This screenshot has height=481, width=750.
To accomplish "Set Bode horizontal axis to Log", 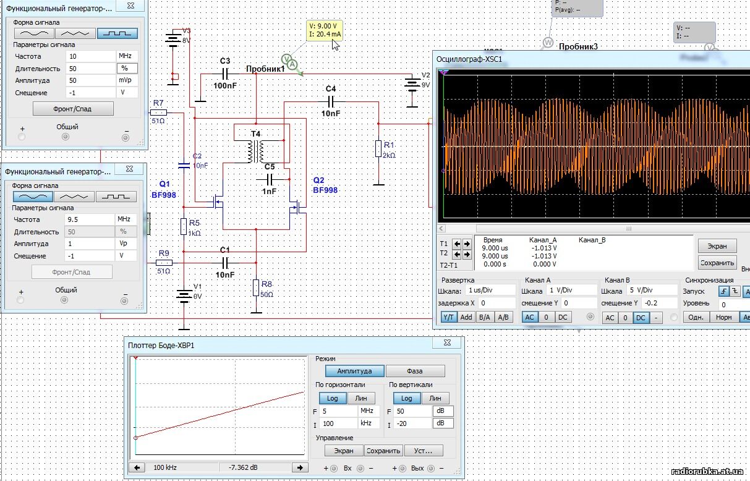I will (333, 398).
